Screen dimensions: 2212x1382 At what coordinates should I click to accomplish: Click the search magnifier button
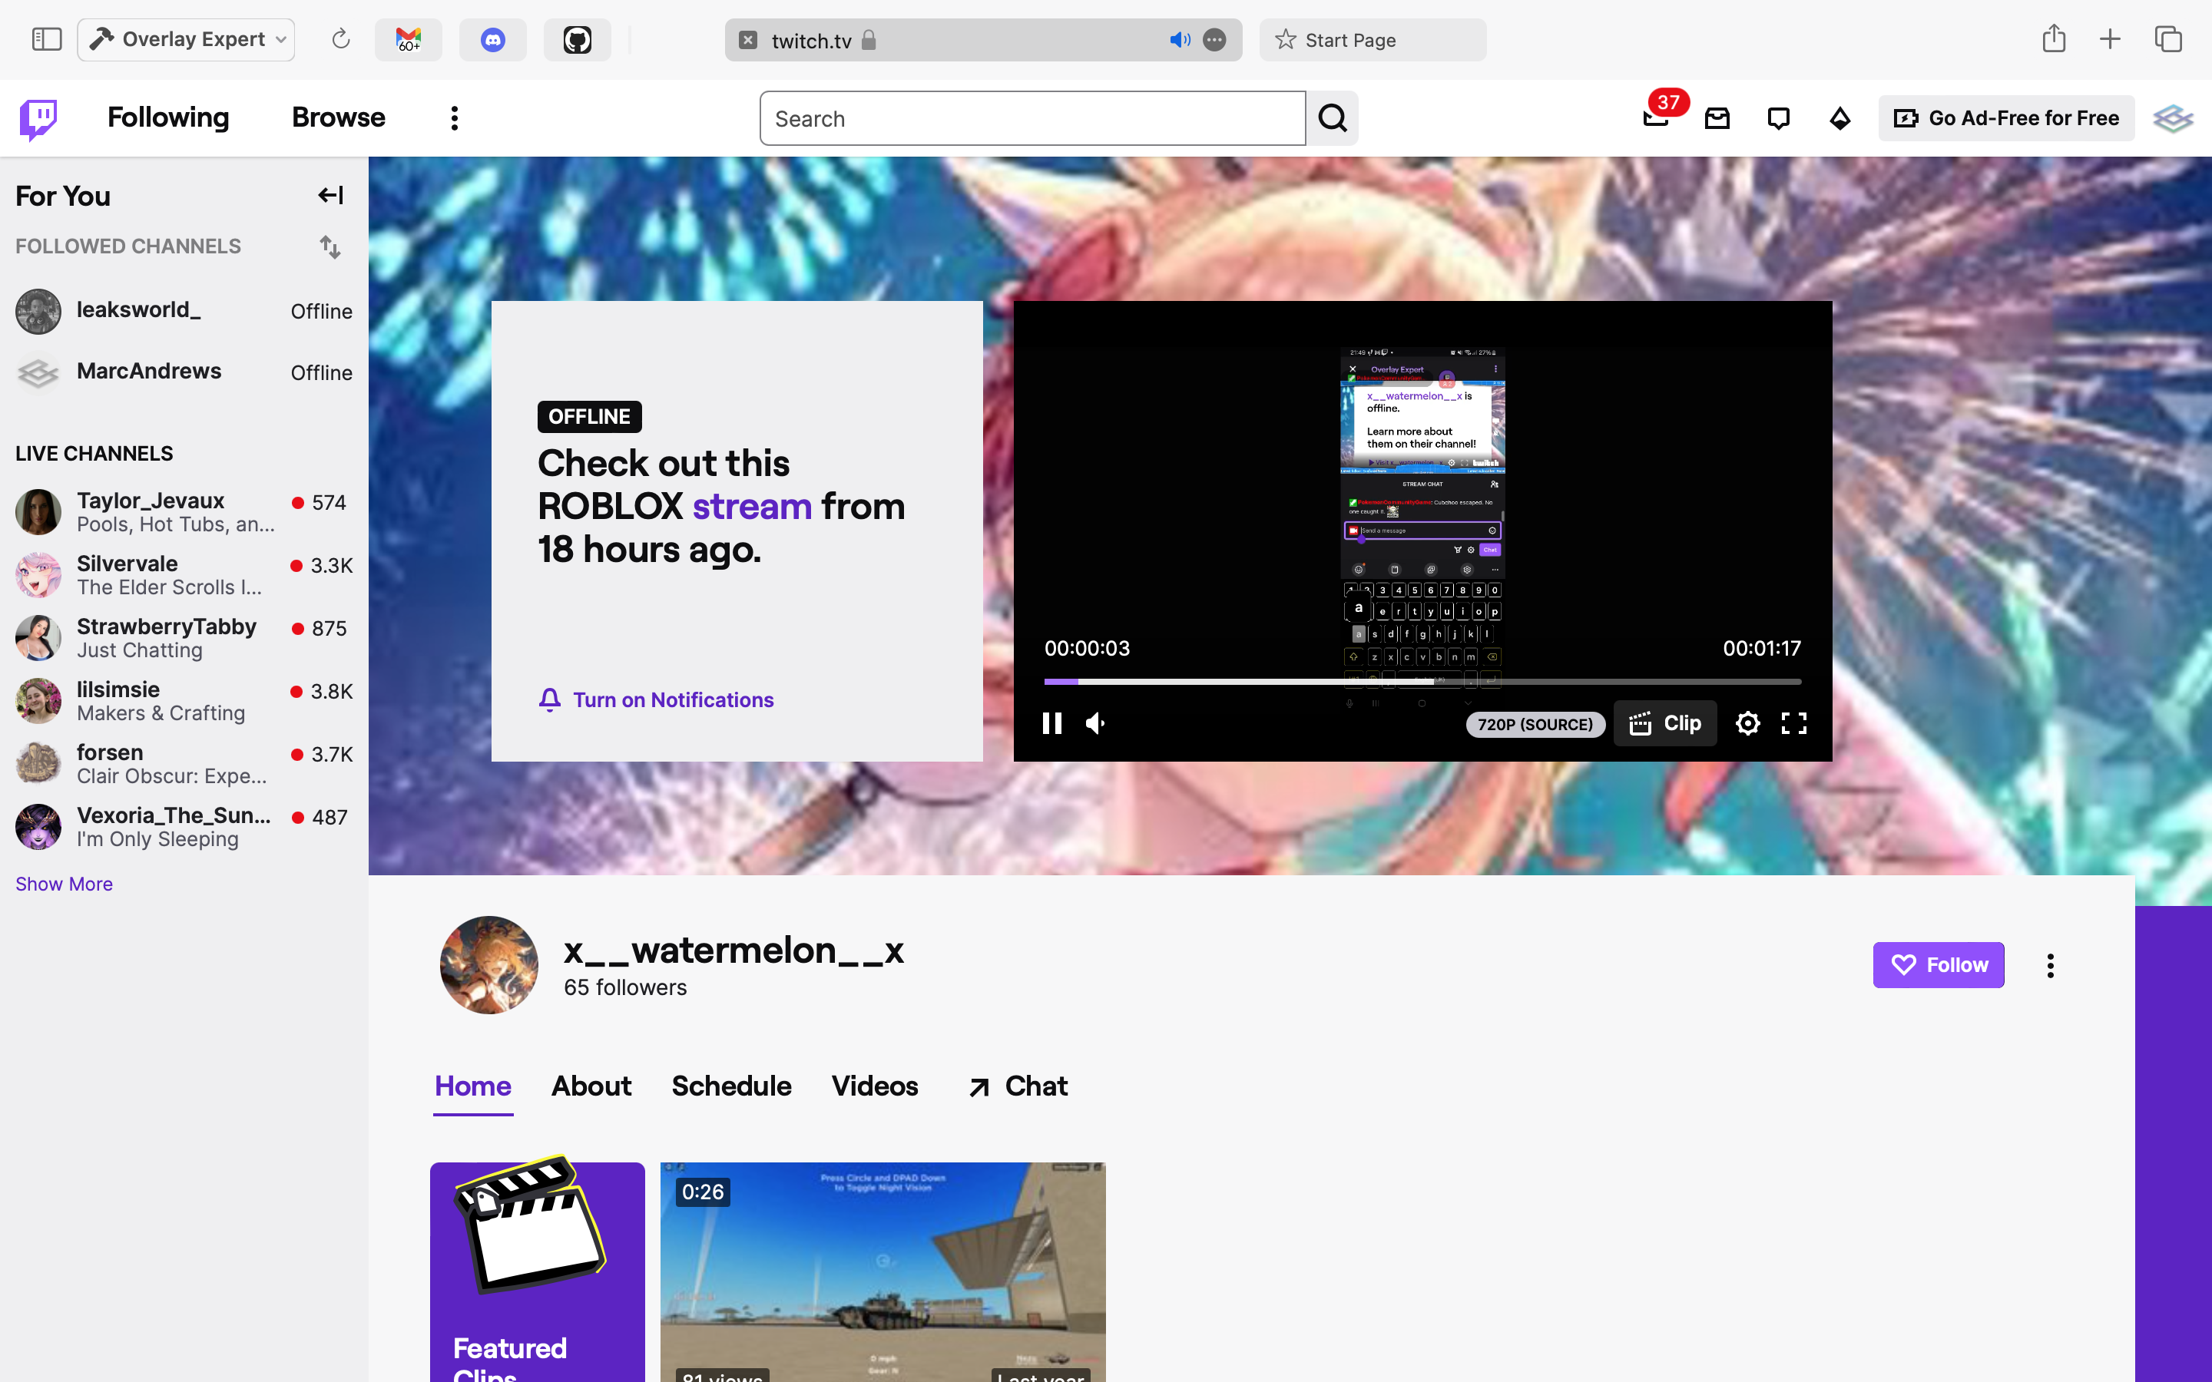(x=1332, y=118)
